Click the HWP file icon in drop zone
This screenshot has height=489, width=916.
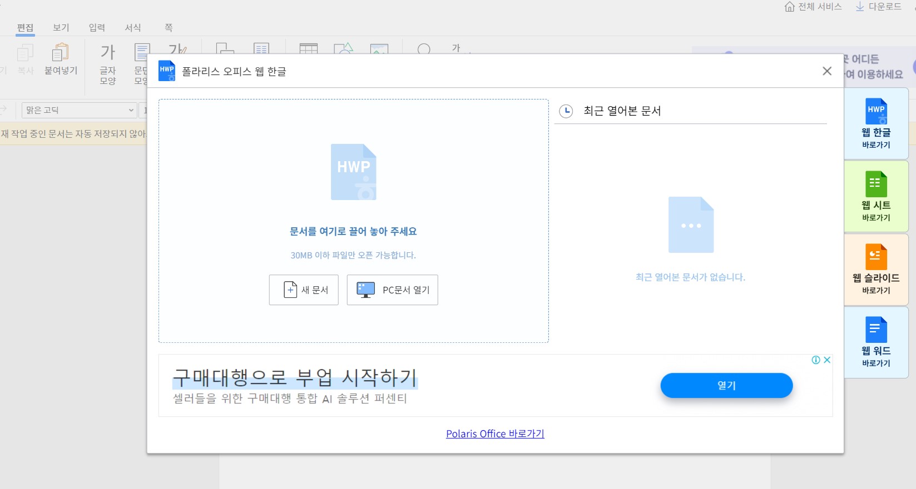pos(354,172)
